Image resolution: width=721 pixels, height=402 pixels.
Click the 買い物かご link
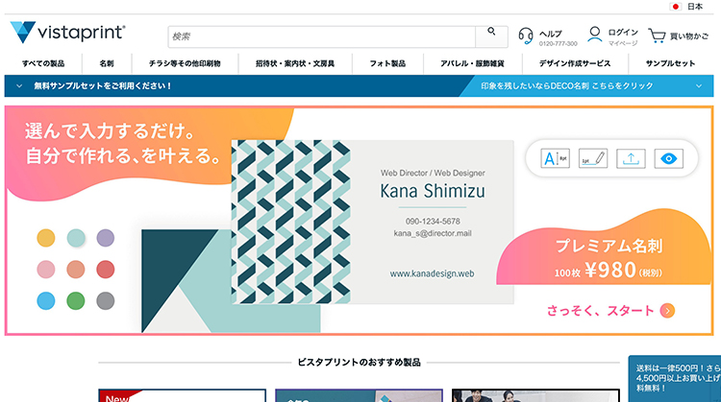coord(689,35)
